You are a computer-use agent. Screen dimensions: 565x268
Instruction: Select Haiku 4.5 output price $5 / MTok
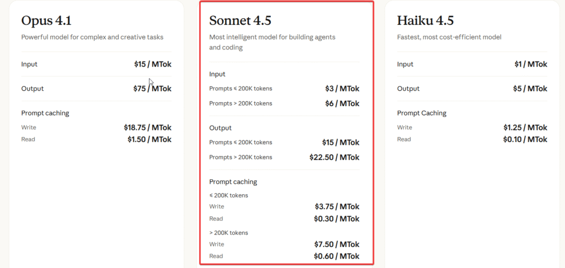pyautogui.click(x=530, y=89)
